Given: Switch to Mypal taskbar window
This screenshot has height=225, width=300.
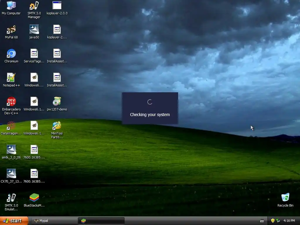Looking at the screenshot, I should tap(54, 221).
